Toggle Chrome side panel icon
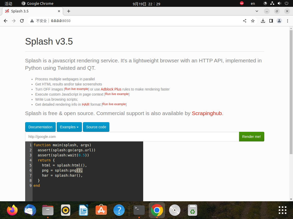293x219 pixels. [271, 21]
